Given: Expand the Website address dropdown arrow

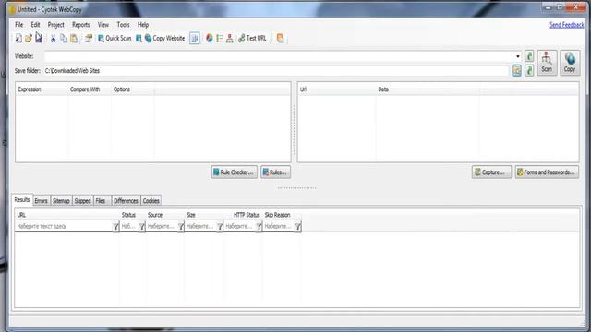Looking at the screenshot, I should coord(518,56).
